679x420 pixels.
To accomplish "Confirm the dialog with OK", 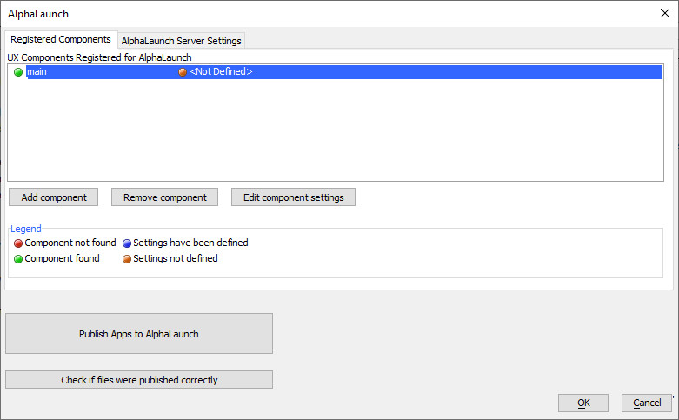I will click(583, 403).
